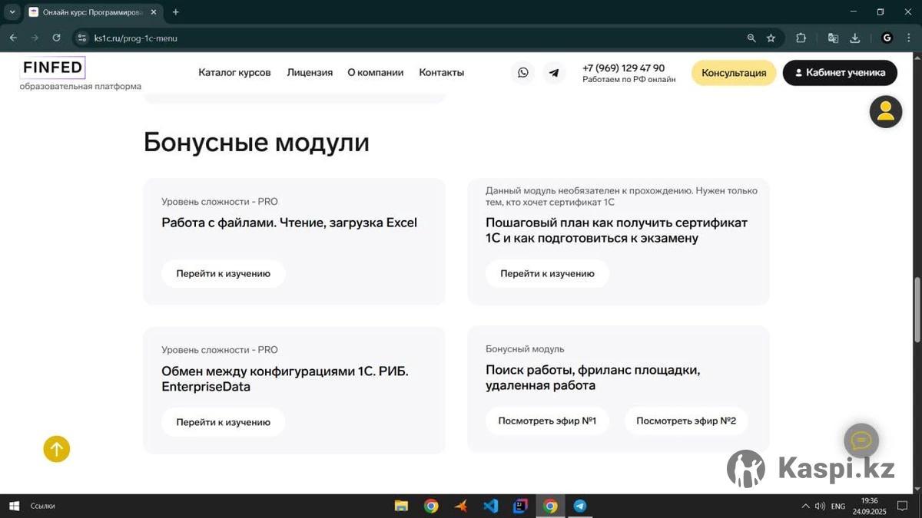Open Chrome downloads icon
Screen dimensions: 922x518
click(854, 38)
